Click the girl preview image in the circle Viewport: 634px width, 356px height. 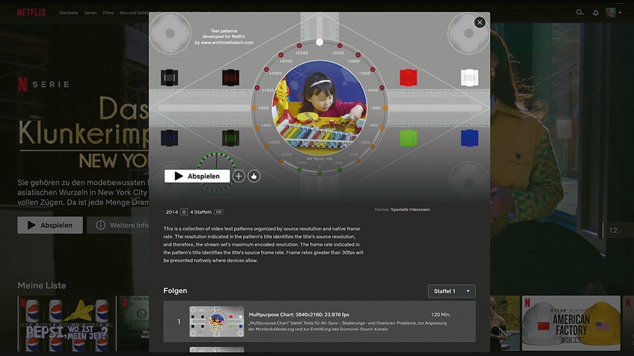point(320,108)
